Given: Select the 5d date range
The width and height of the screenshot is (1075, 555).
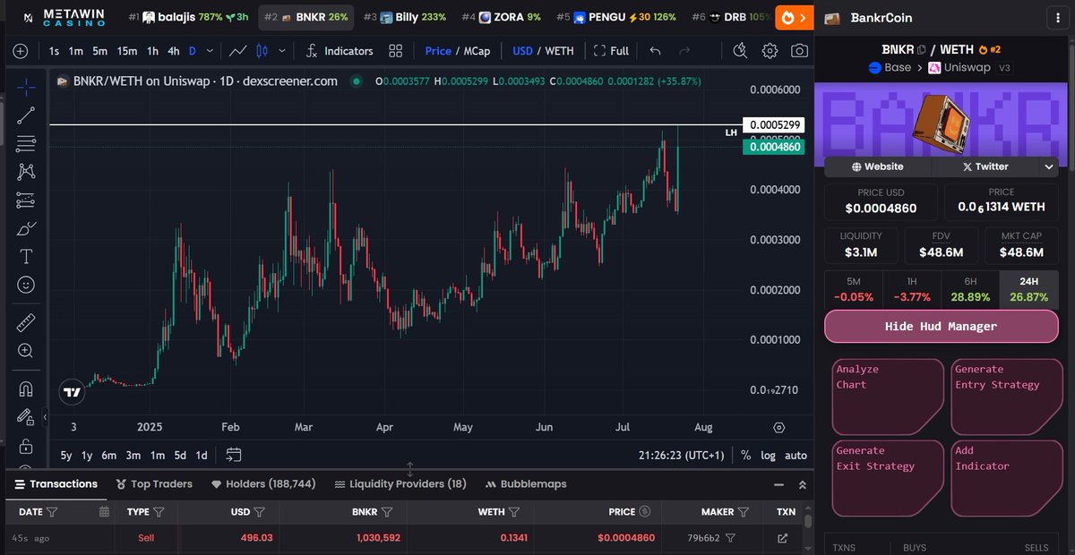Looking at the screenshot, I should click(180, 455).
